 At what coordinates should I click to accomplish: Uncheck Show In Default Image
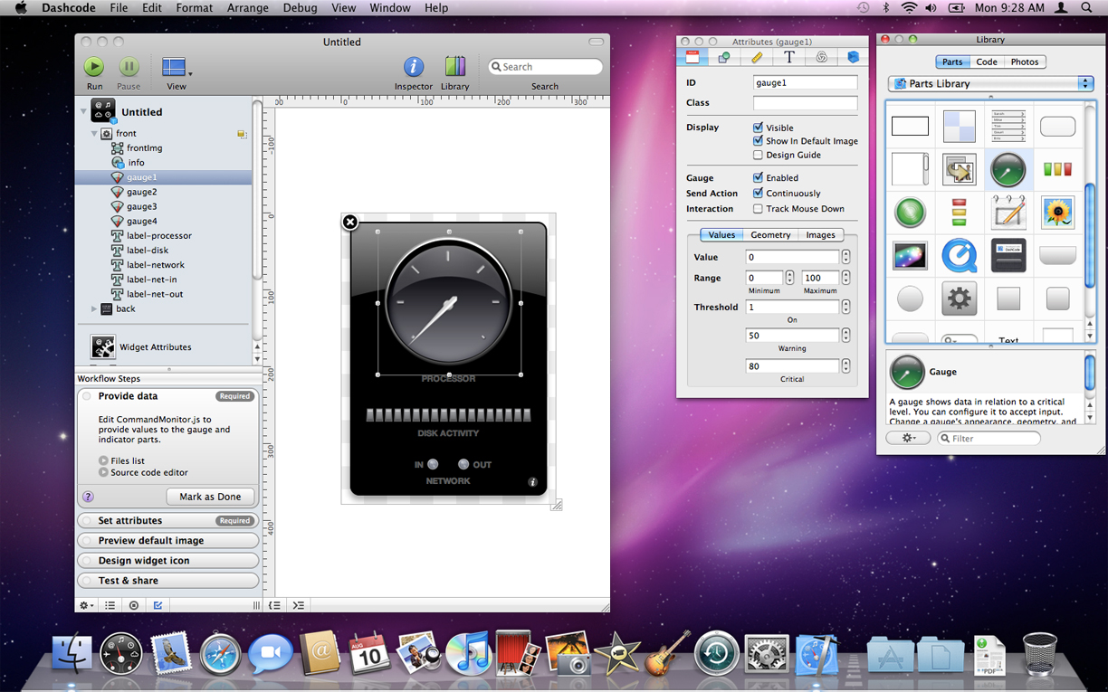click(x=758, y=141)
